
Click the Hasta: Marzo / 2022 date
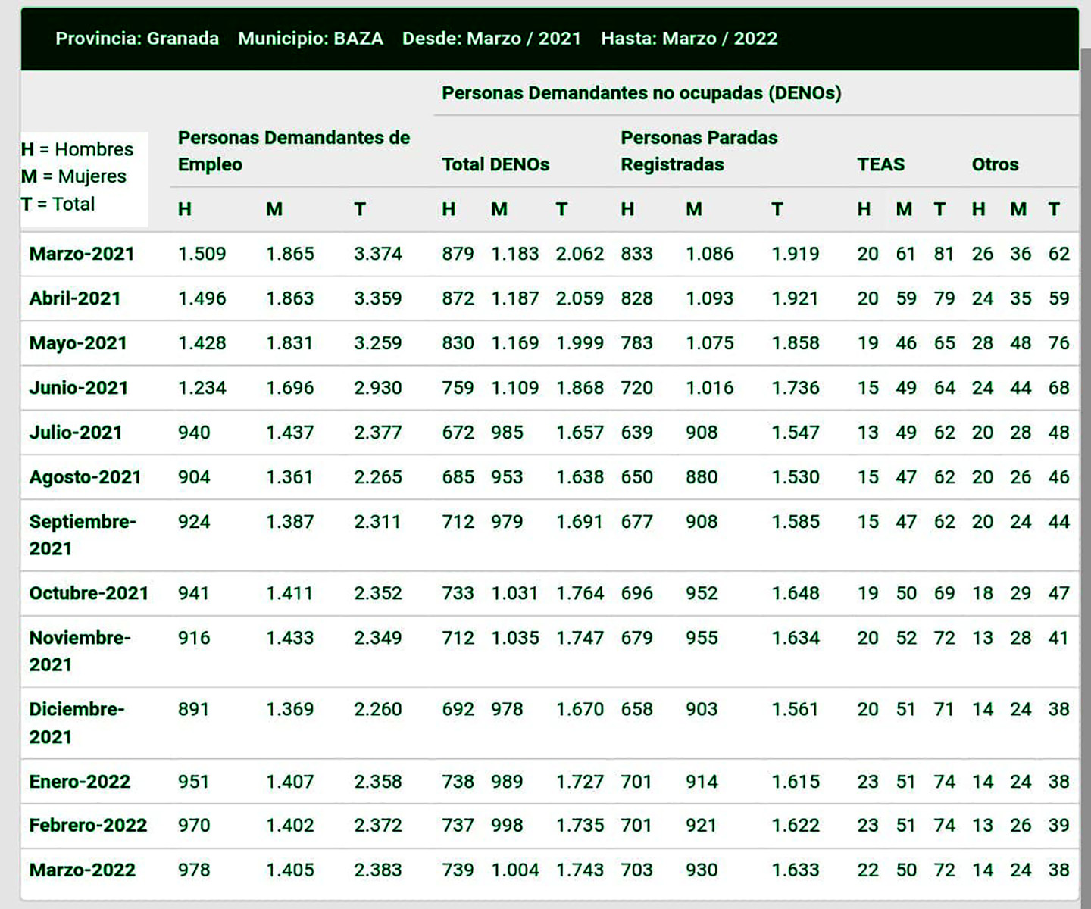click(689, 39)
